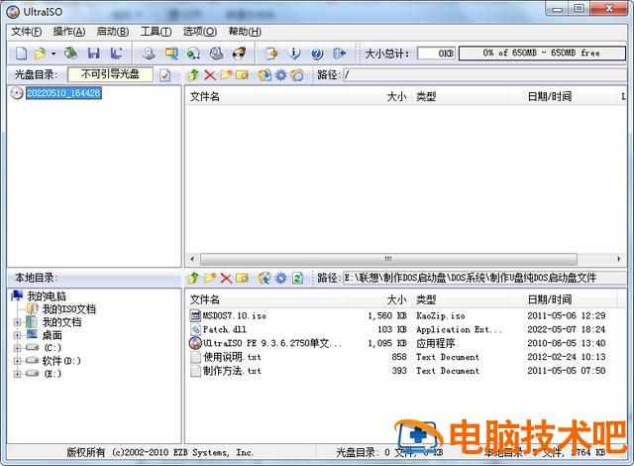Click the upper 路径 field showing /
Image resolution: width=634 pixels, height=466 pixels.
484,74
